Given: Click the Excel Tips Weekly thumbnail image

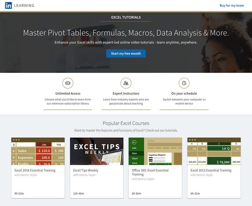Looking at the screenshot, I should (x=97, y=151).
